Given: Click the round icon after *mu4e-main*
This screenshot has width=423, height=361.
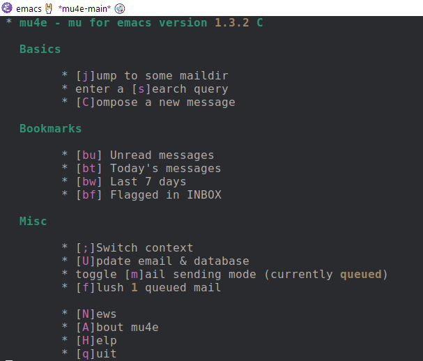Looking at the screenshot, I should pos(120,8).
